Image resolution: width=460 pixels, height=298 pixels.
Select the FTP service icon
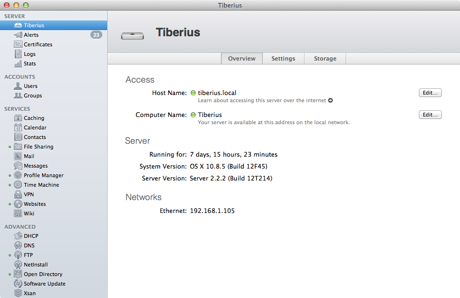coord(18,255)
